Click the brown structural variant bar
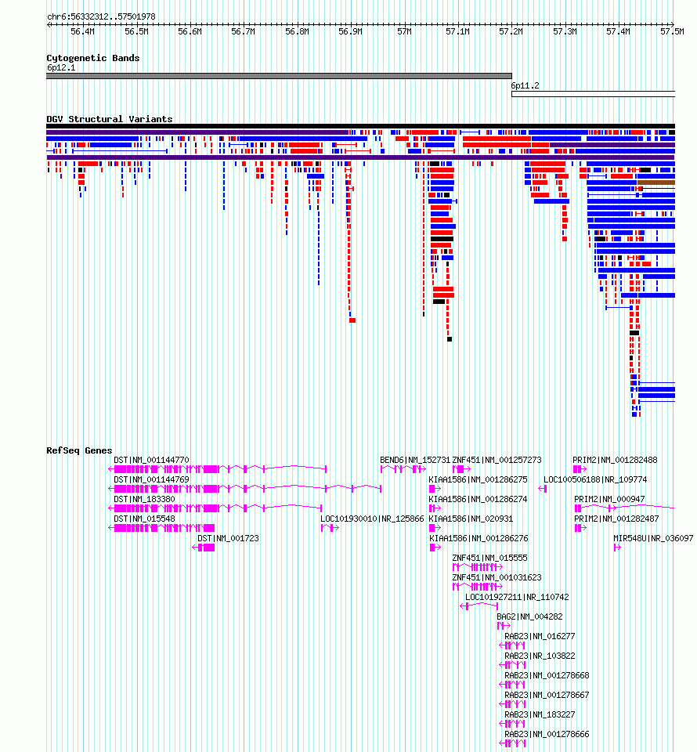 click(x=655, y=183)
